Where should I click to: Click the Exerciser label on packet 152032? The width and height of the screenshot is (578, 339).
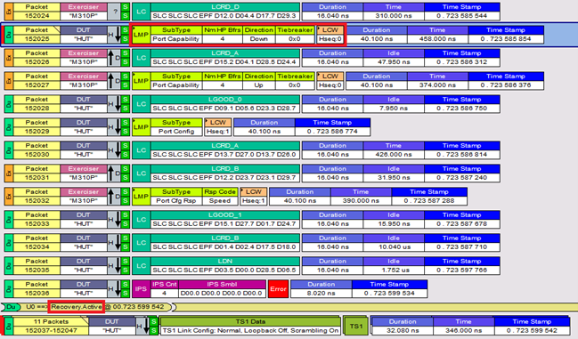pyautogui.click(x=84, y=192)
